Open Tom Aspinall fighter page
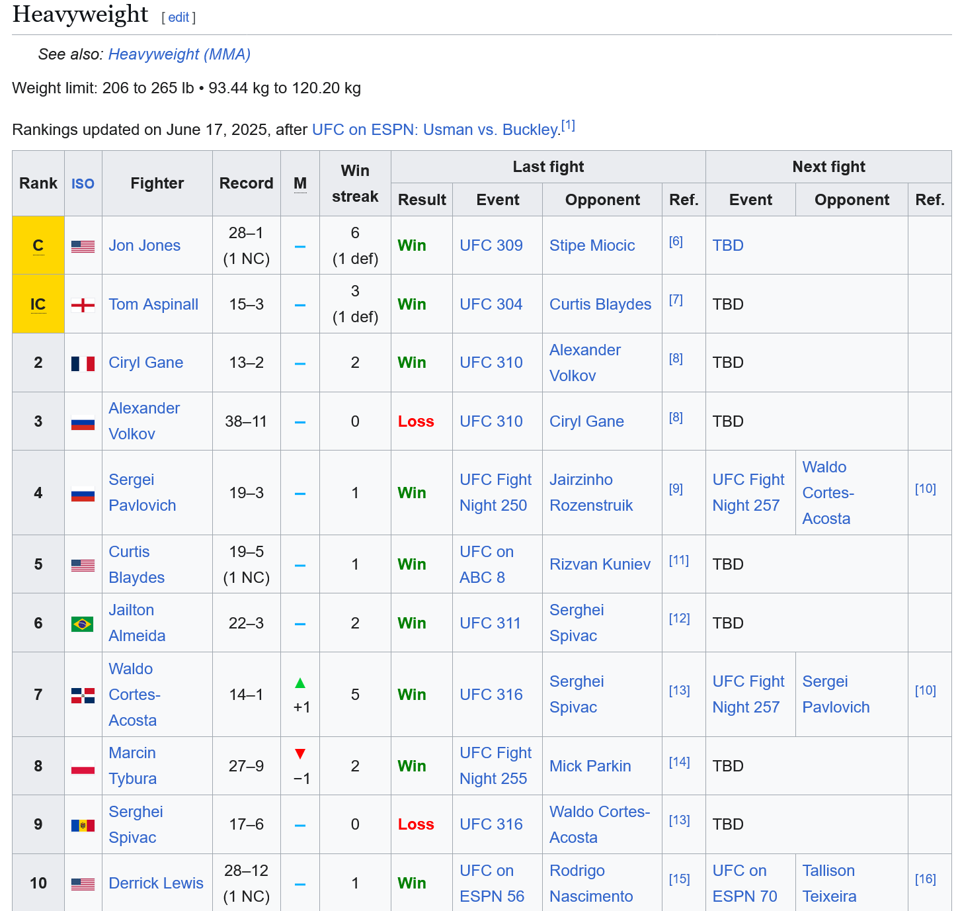The width and height of the screenshot is (960, 911). tap(153, 304)
